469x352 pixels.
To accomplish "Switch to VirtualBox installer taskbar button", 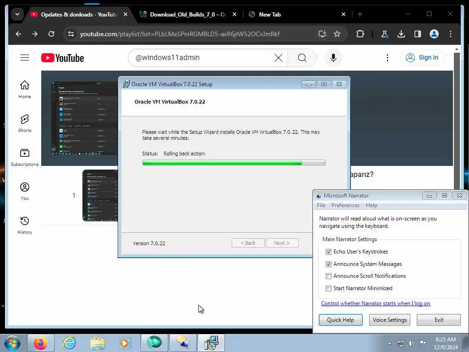I will point(211,343).
